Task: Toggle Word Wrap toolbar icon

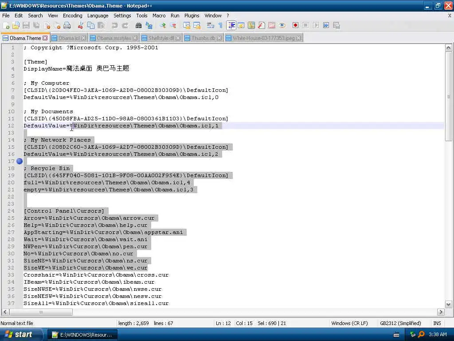Action: pyautogui.click(x=210, y=25)
